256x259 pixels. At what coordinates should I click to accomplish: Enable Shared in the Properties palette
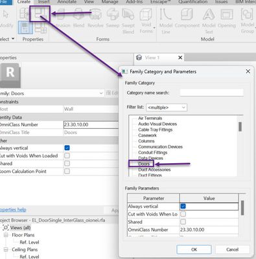(67, 163)
